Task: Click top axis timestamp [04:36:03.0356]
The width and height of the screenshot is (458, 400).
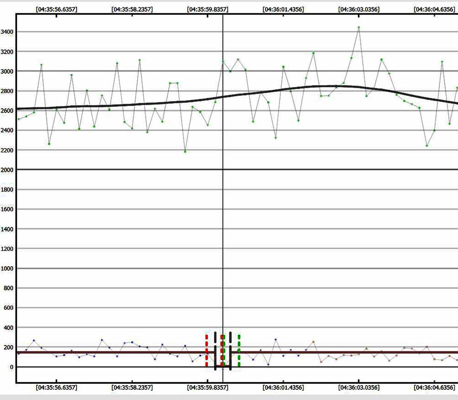Action: [x=359, y=9]
